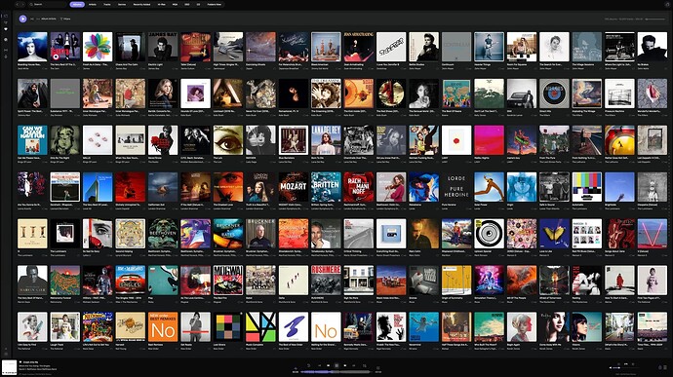Open the colorful flower petals album cover
The height and width of the screenshot is (377, 673).
98,47
